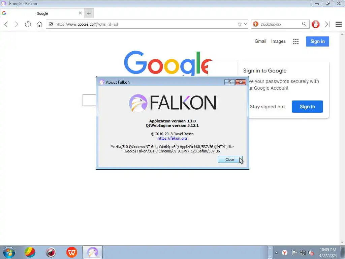The width and height of the screenshot is (345, 259).
Task: Click the Show desktop strip
Action: pos(343,252)
